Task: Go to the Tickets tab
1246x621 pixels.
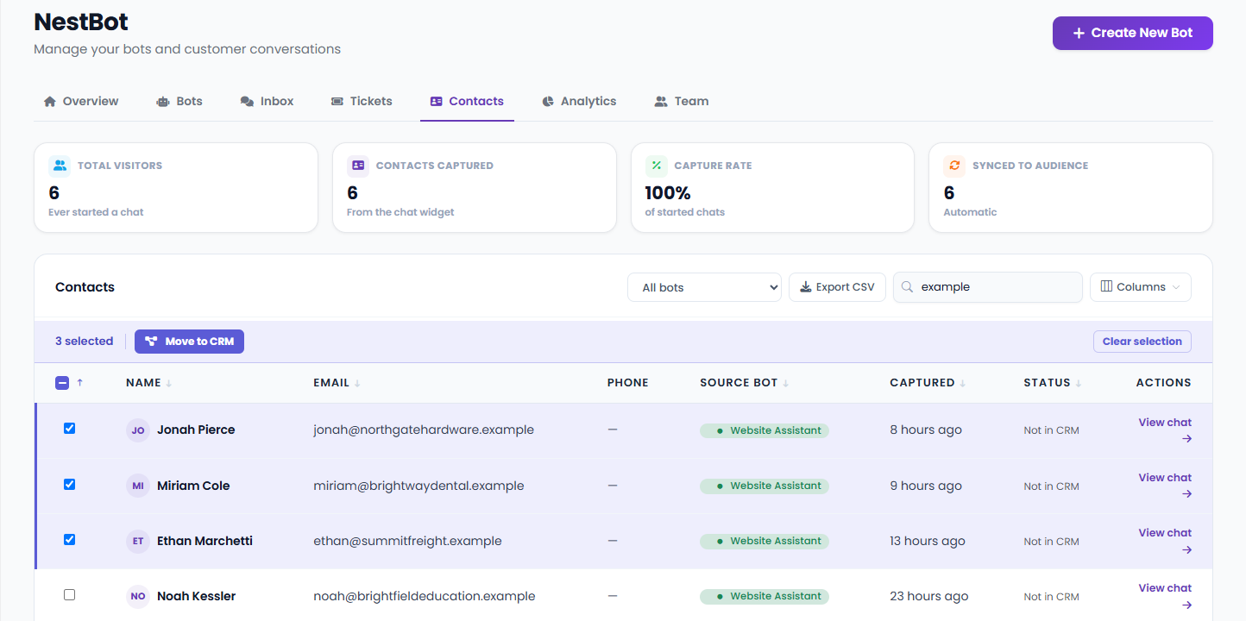Action: (362, 101)
